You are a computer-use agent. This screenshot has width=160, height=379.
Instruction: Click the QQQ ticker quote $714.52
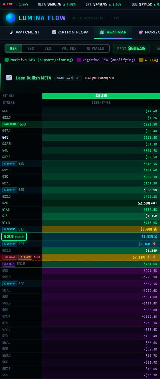click(150, 4)
